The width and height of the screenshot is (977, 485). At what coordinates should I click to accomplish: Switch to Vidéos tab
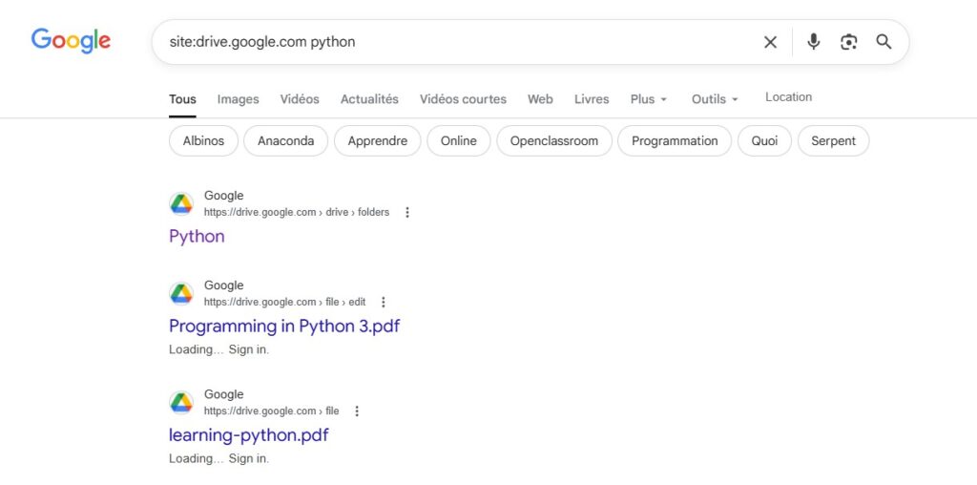tap(300, 99)
